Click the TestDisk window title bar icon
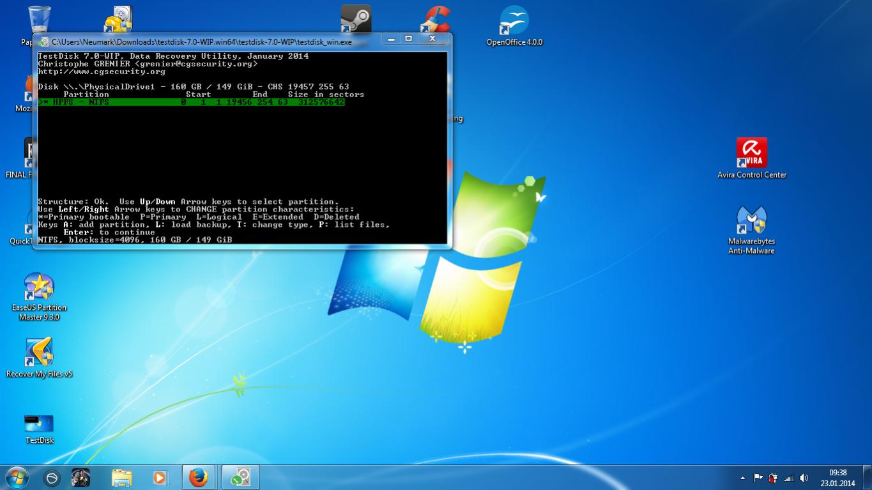Viewport: 872px width, 490px height. coord(43,42)
